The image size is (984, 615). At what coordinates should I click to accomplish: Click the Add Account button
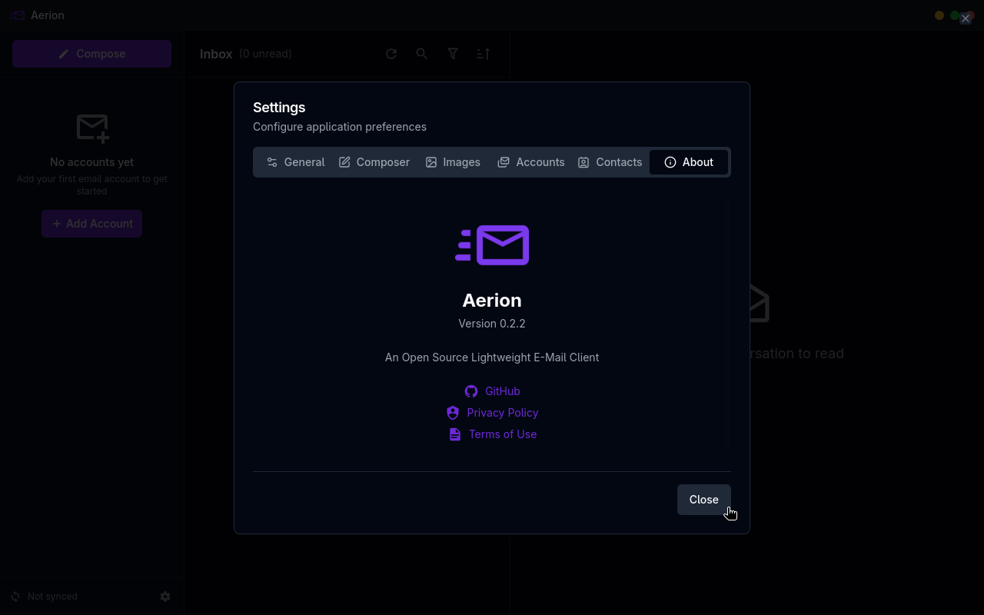pos(91,224)
